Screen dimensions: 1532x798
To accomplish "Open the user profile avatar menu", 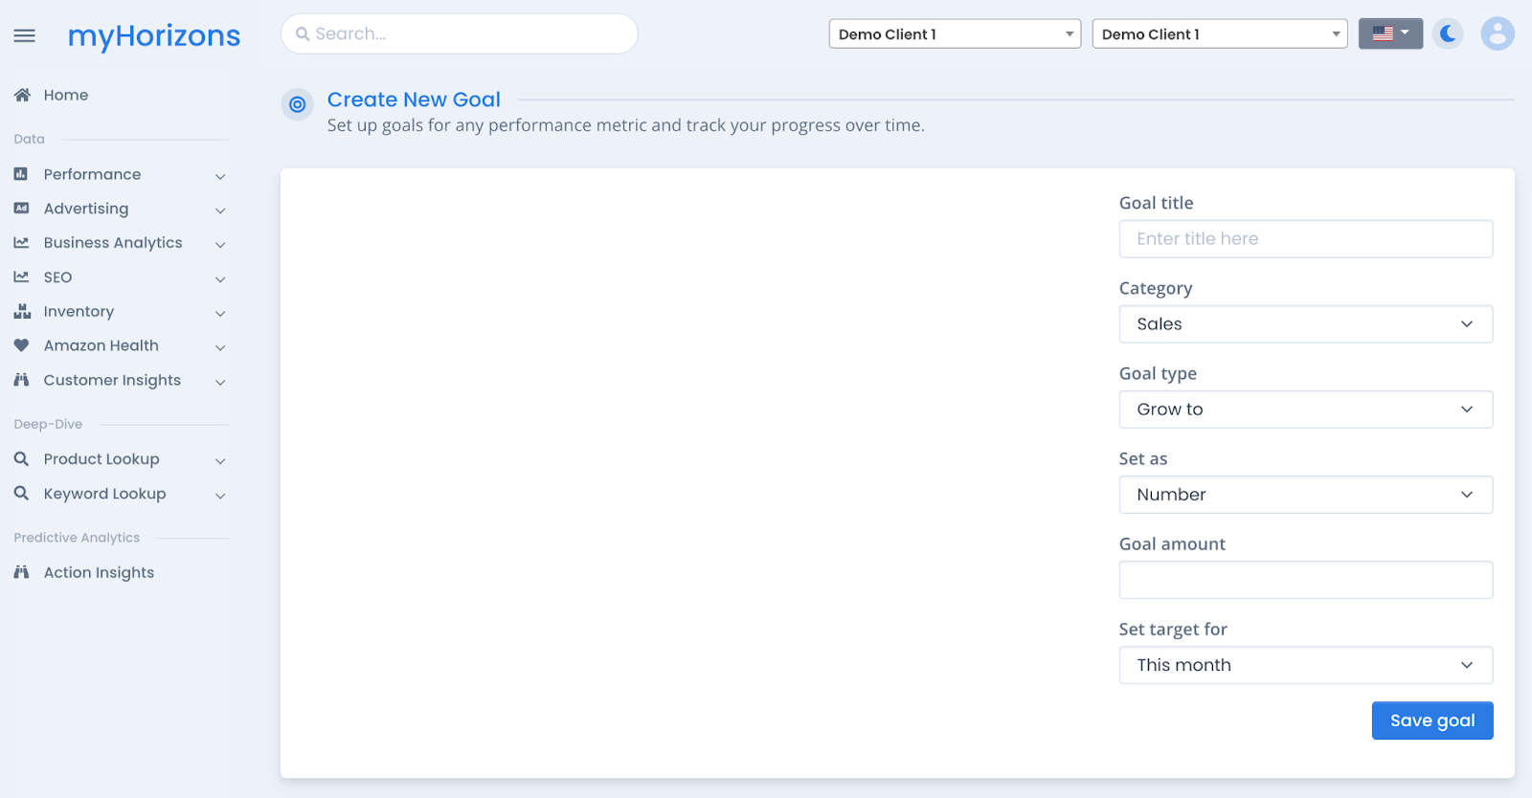I will [x=1498, y=33].
